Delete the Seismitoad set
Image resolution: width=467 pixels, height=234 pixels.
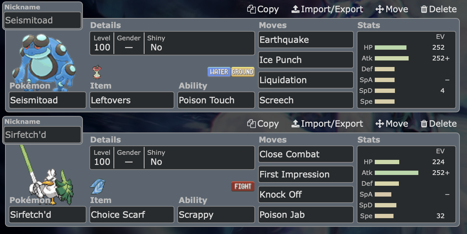coord(439,9)
